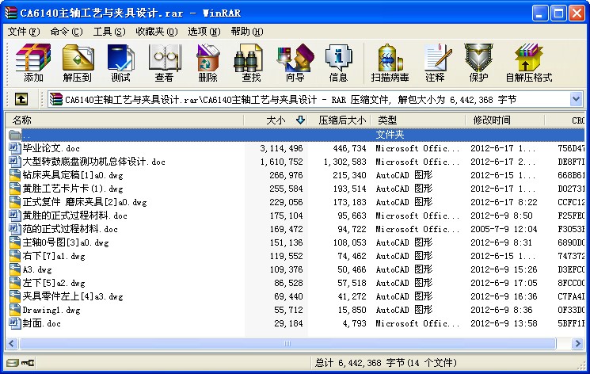The width and height of the screenshot is (590, 374).
Task: Select file 大型转鼓底盘测功机总体设计.doc
Action: [93, 162]
